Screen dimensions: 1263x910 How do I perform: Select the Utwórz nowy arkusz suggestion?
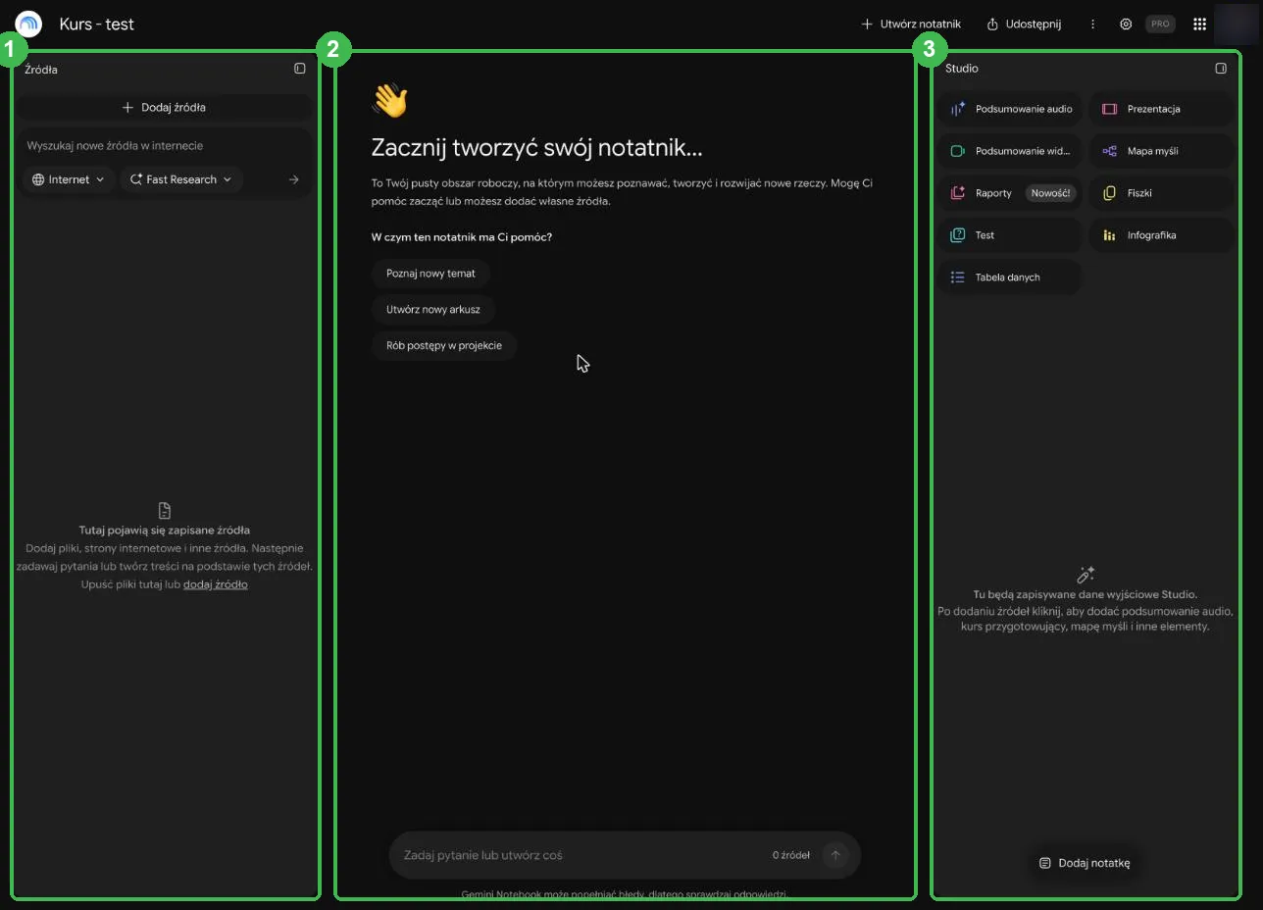click(433, 309)
